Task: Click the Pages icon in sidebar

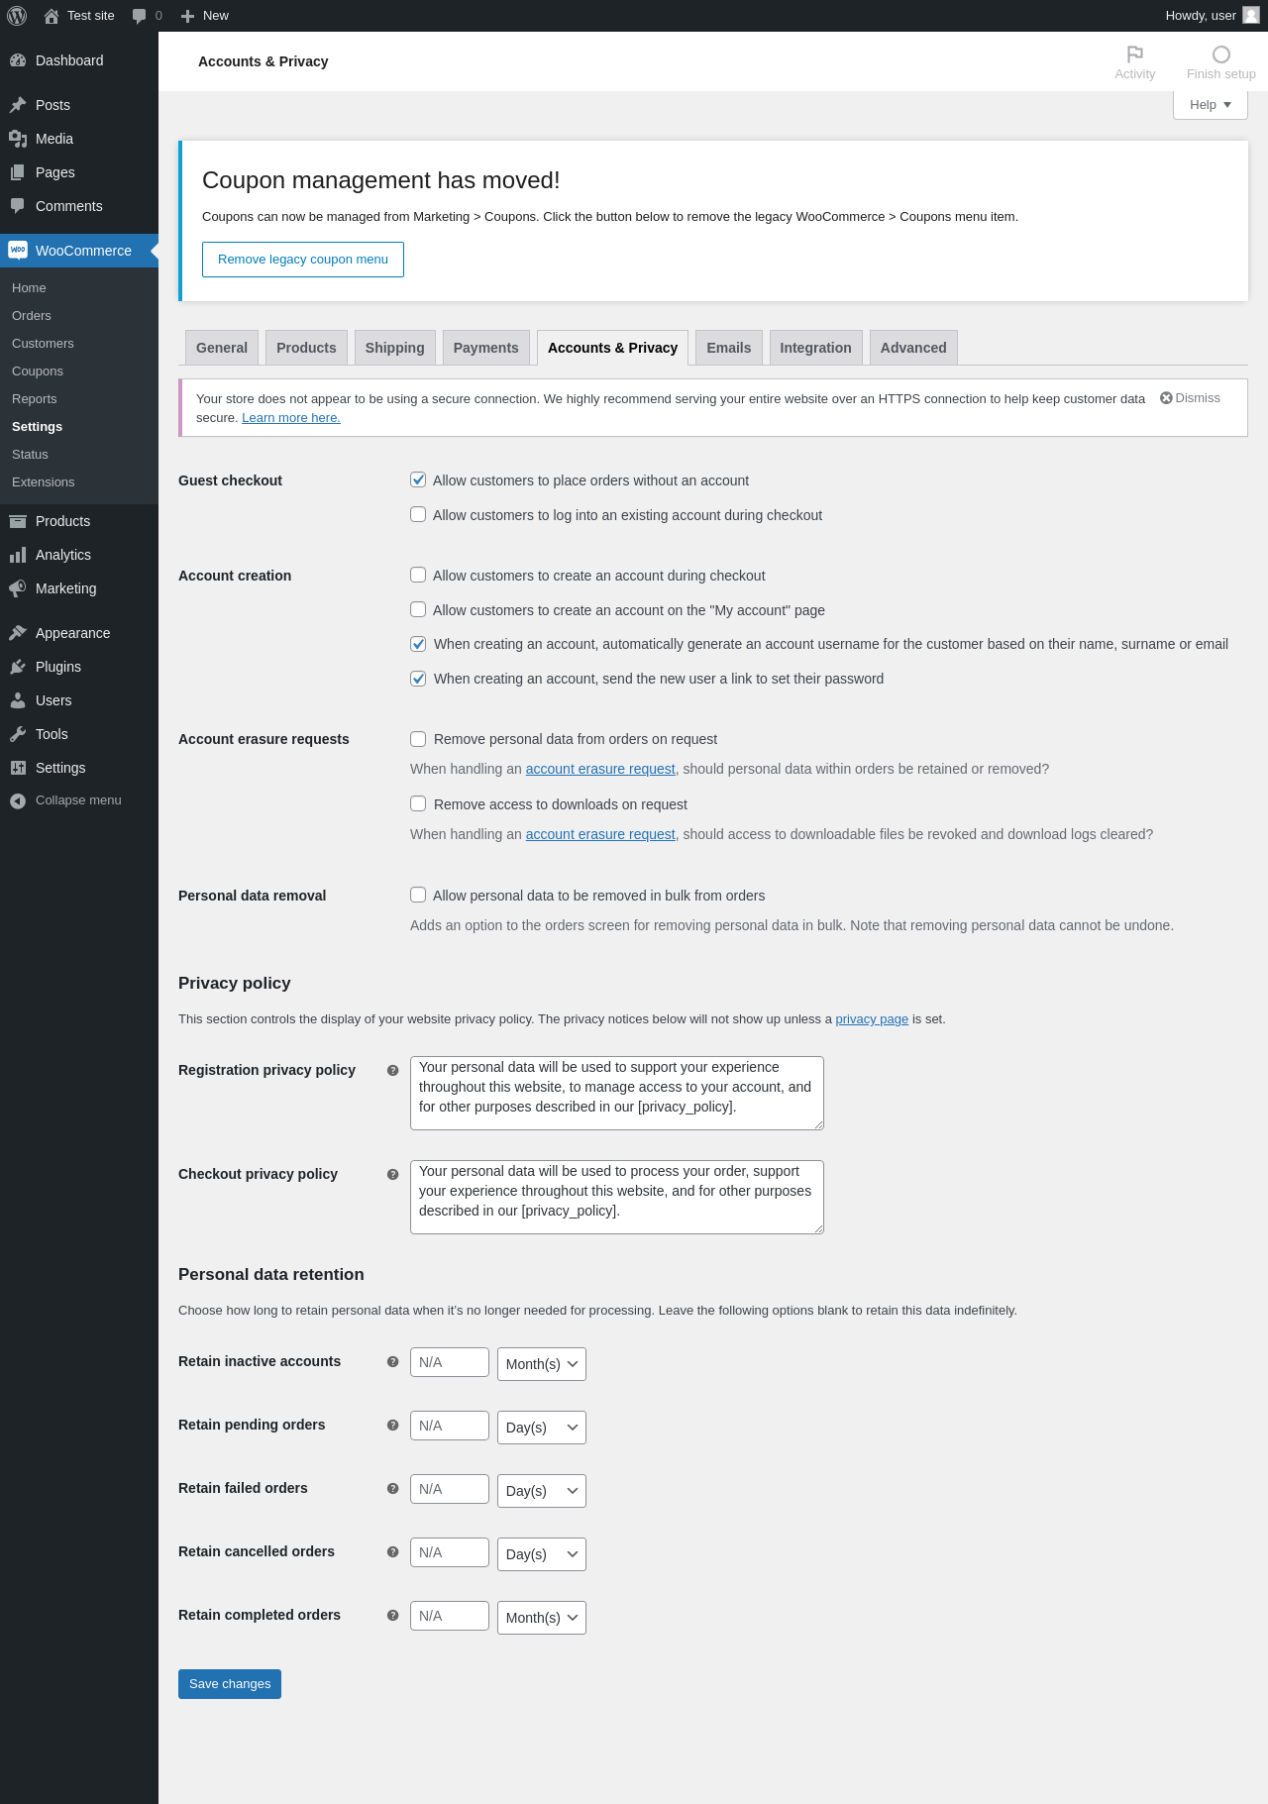Action: pos(18,172)
